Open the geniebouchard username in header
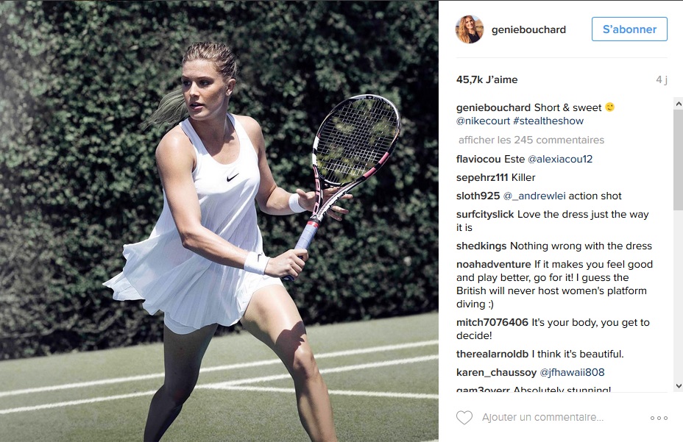The image size is (683, 442). pyautogui.click(x=528, y=29)
